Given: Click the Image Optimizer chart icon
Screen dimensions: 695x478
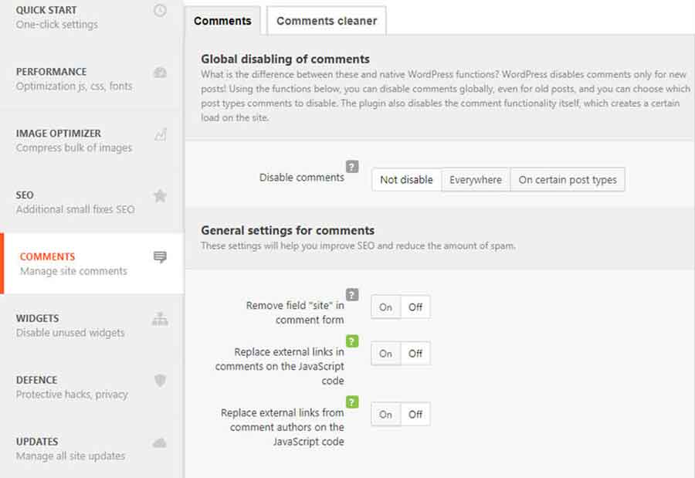Looking at the screenshot, I should (161, 134).
